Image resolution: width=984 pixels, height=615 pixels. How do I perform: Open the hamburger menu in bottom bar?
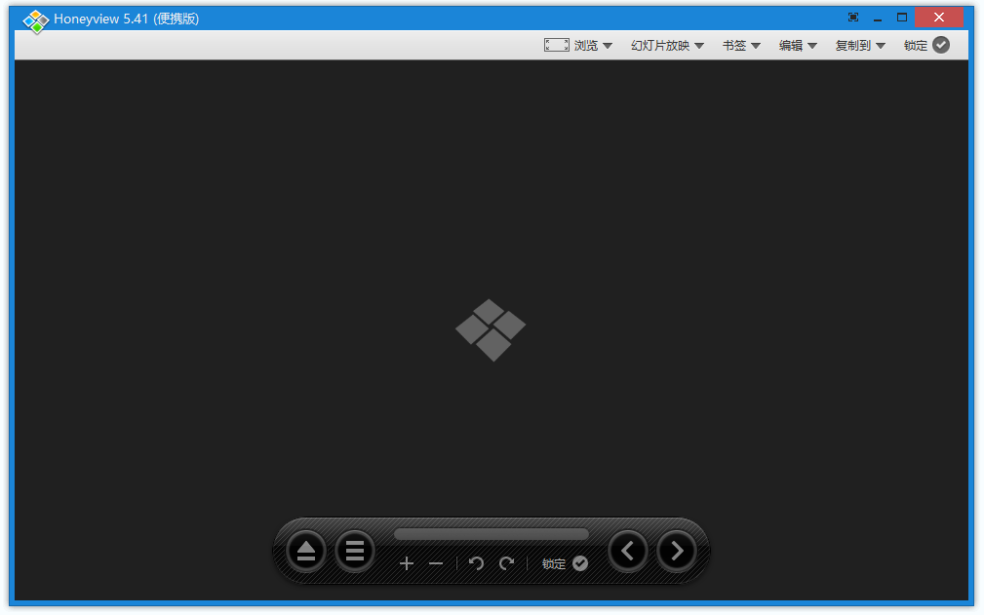[x=355, y=551]
